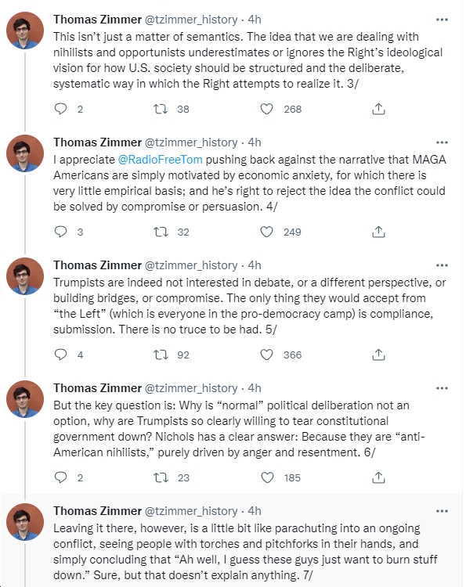The width and height of the screenshot is (466, 587).
Task: Share the tweet ending in 4/
Action: (x=378, y=232)
